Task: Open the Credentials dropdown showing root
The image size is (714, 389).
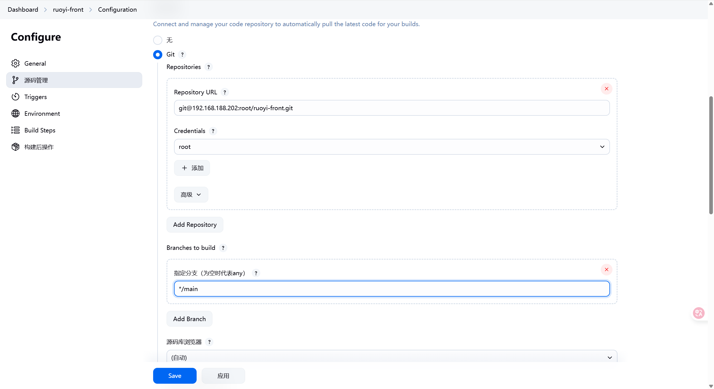Action: [x=392, y=147]
